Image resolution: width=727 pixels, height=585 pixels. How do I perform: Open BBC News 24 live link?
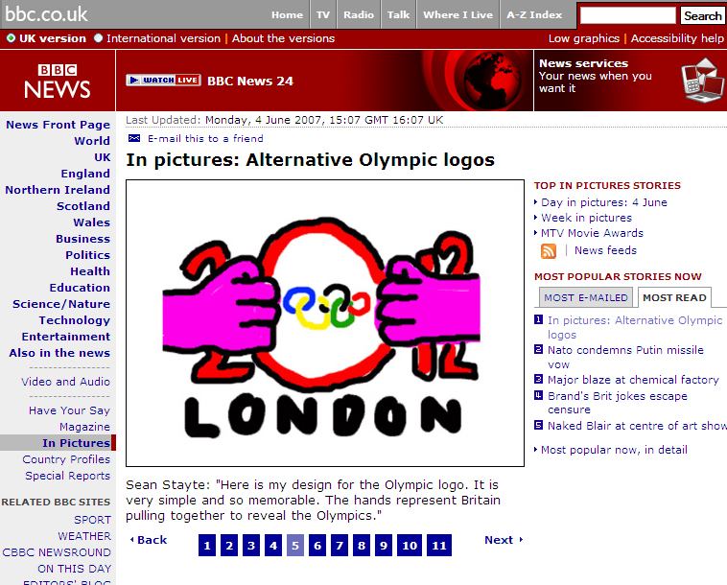click(x=250, y=81)
